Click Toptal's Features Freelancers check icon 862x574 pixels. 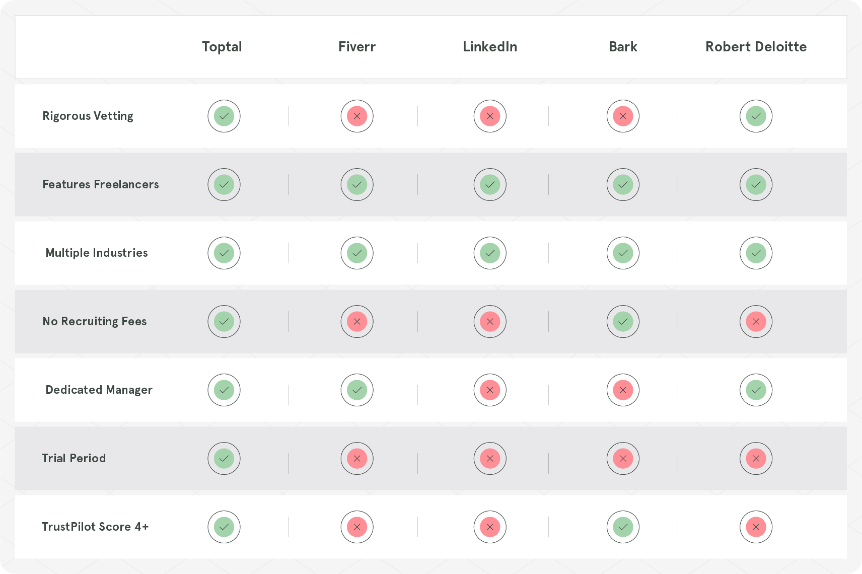[224, 185]
